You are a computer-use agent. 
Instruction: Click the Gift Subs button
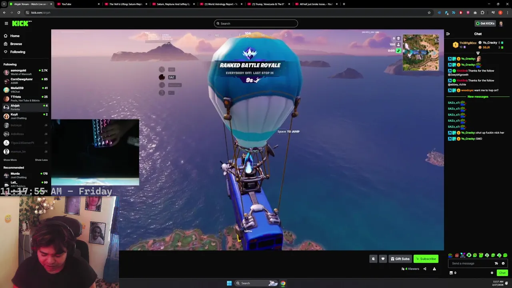(x=400, y=259)
